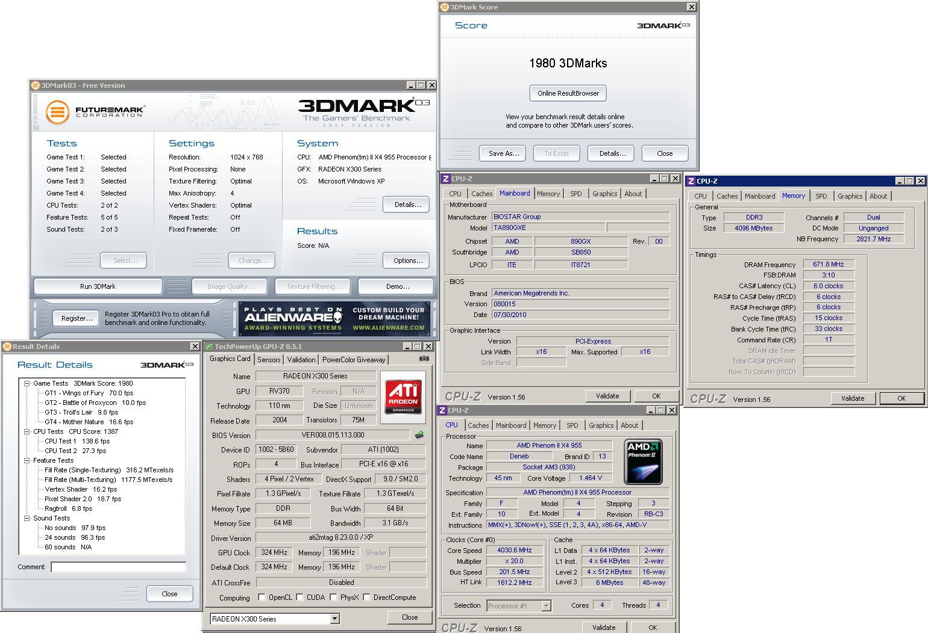Click the Online ResultBrowser button
Viewport: 928px width, 633px height.
coord(568,93)
